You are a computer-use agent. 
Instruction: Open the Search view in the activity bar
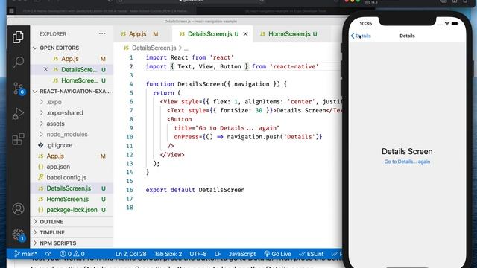(x=18, y=62)
